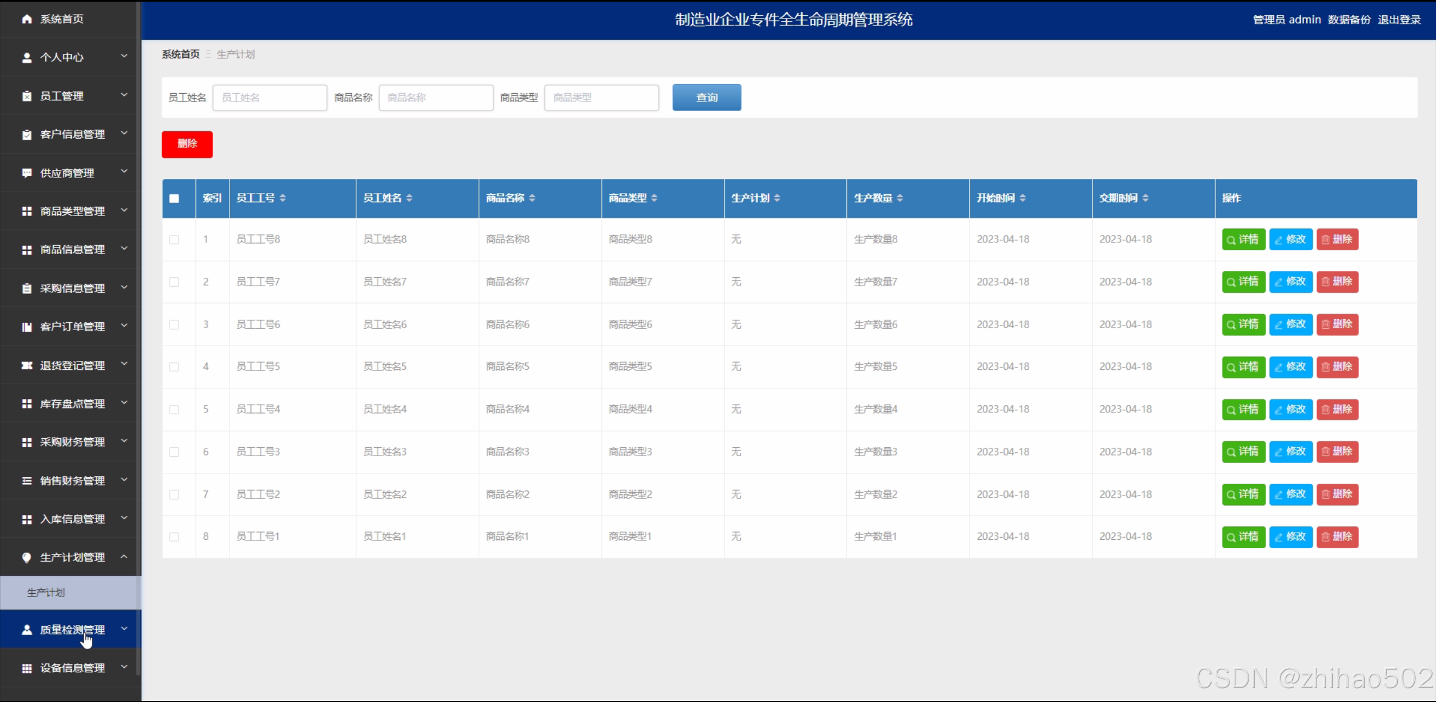
Task: Check the checkbox for row 员工工号5
Action: 174,367
